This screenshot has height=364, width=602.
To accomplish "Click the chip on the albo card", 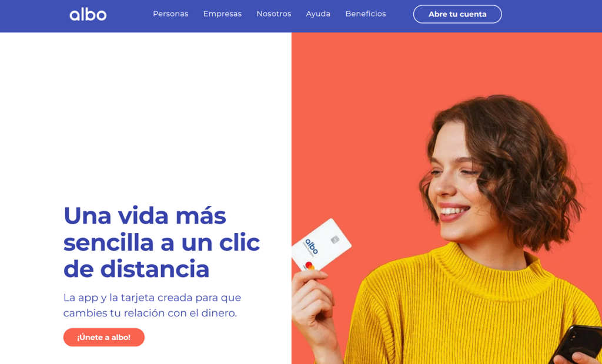I will 335,240.
